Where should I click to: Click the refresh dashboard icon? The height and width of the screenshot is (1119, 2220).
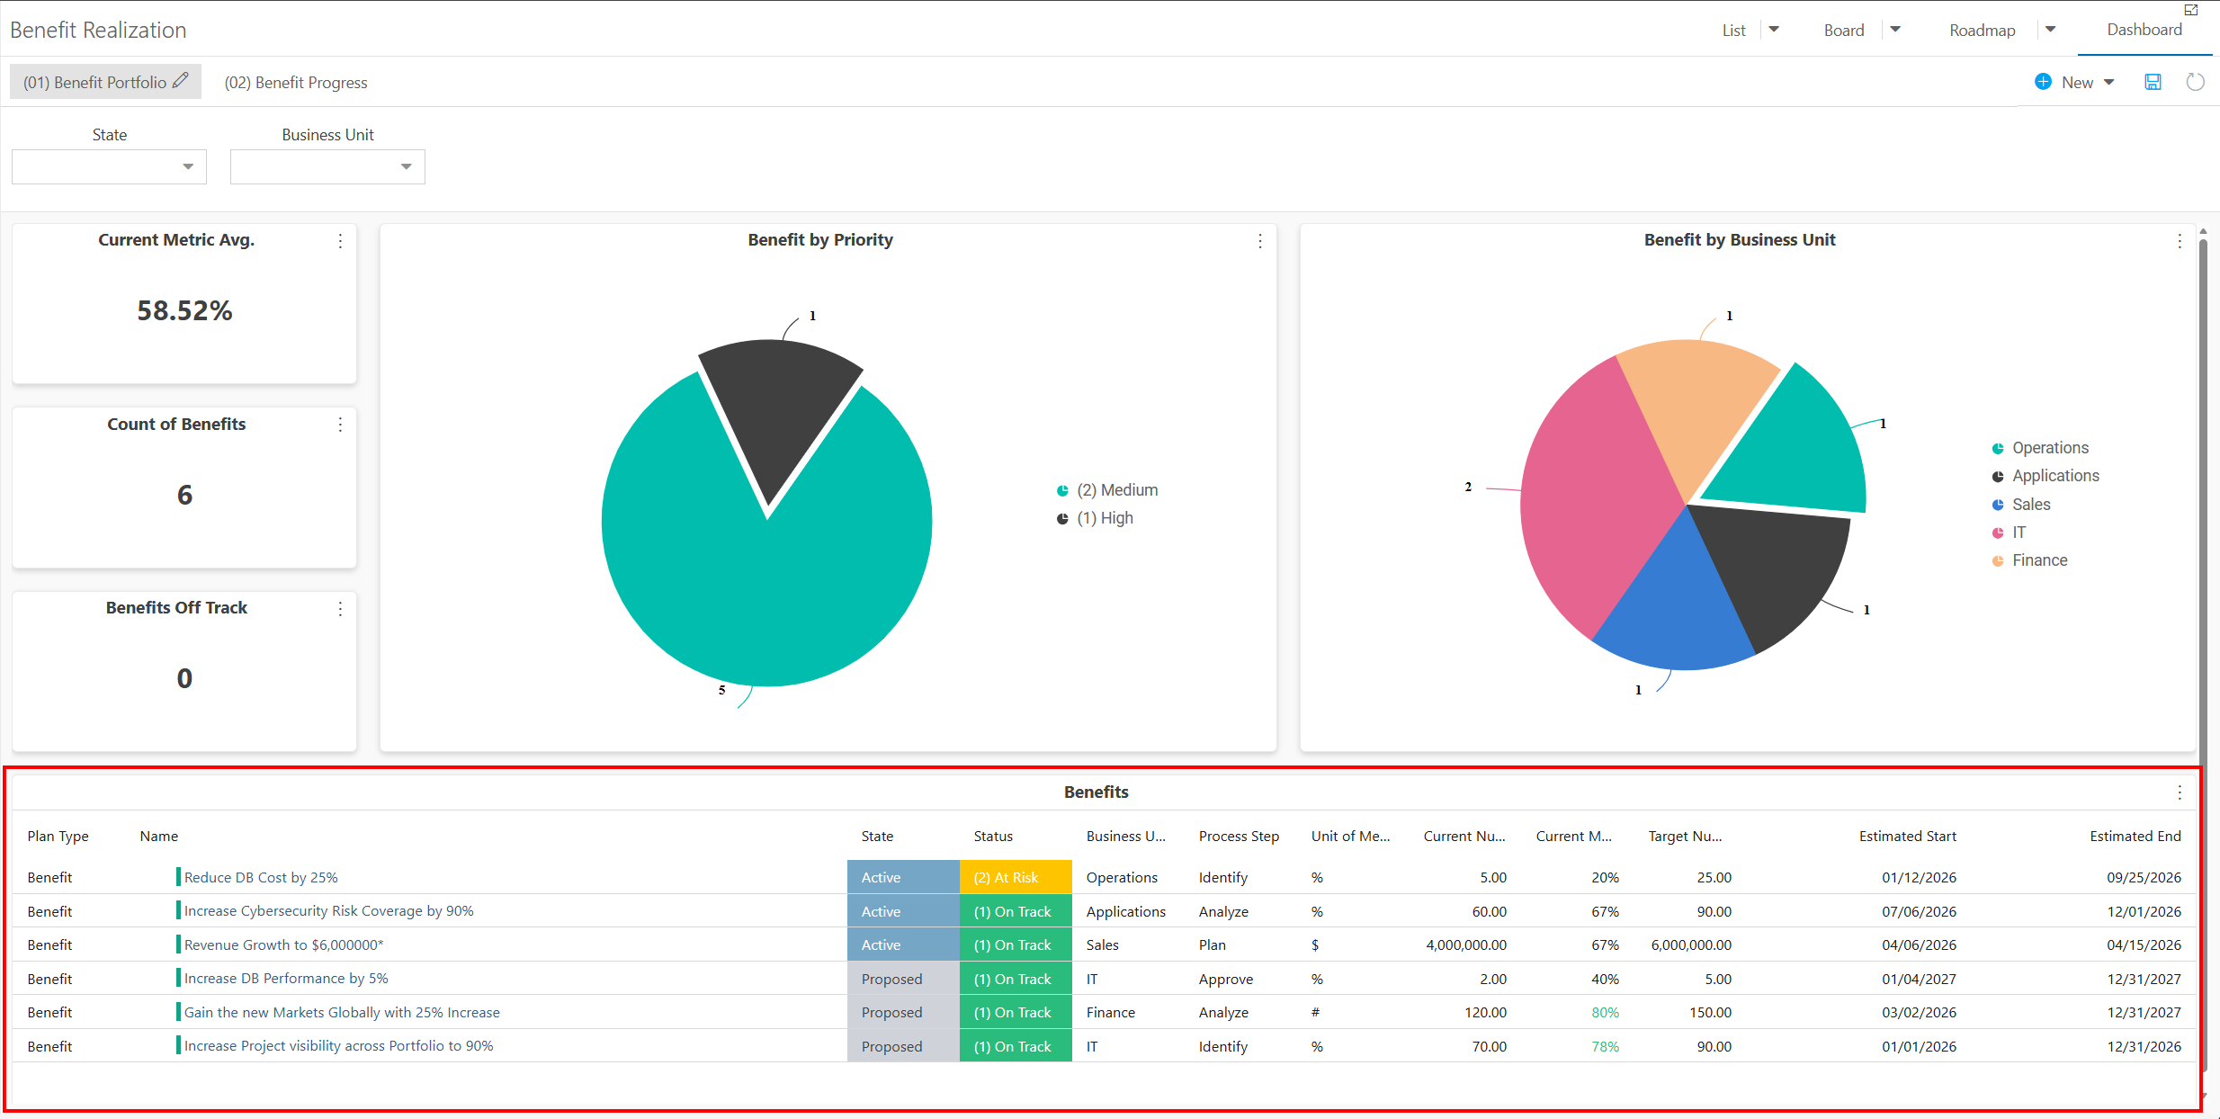click(2195, 82)
